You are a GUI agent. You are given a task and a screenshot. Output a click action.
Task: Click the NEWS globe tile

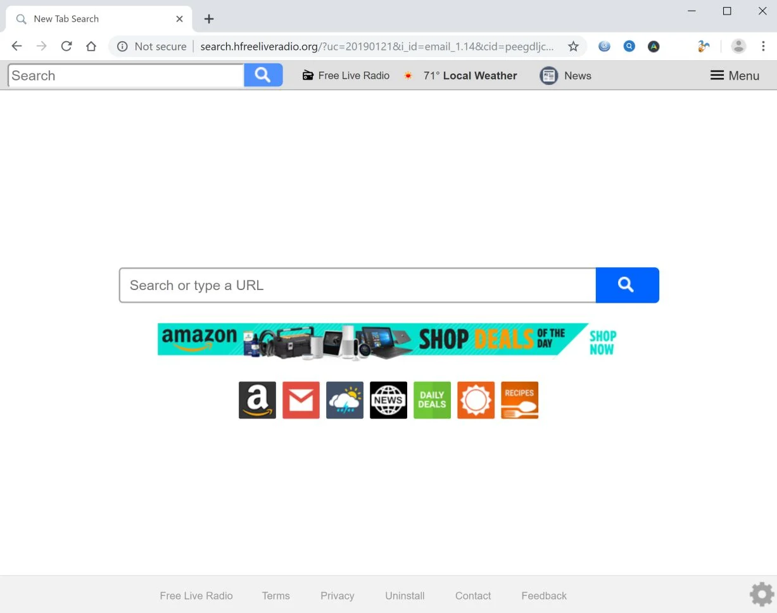tap(388, 400)
